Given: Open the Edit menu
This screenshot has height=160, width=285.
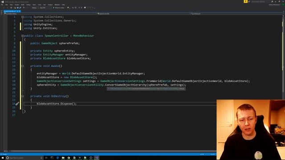Looking at the screenshot, I should [6, 5].
